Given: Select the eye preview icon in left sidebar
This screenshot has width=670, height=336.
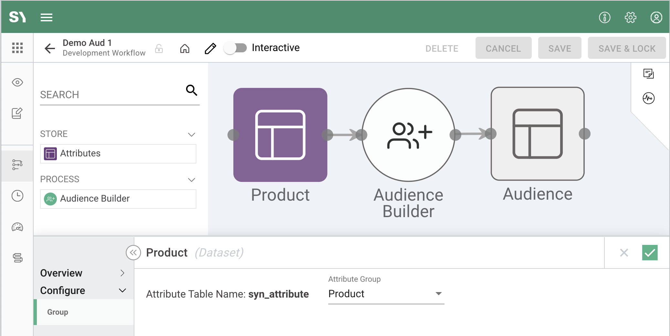Looking at the screenshot, I should [x=17, y=82].
